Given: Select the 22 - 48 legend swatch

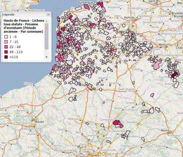Looking at the screenshot, I should pos(6,47).
